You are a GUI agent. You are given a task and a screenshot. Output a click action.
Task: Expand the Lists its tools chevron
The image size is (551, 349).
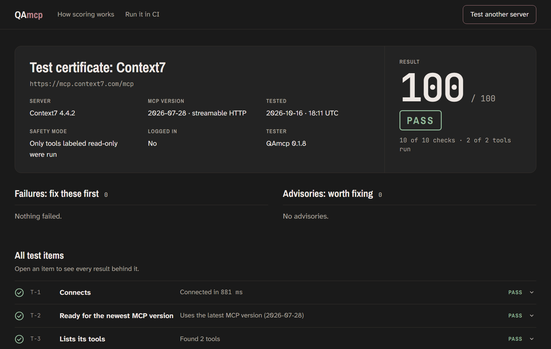pos(532,339)
